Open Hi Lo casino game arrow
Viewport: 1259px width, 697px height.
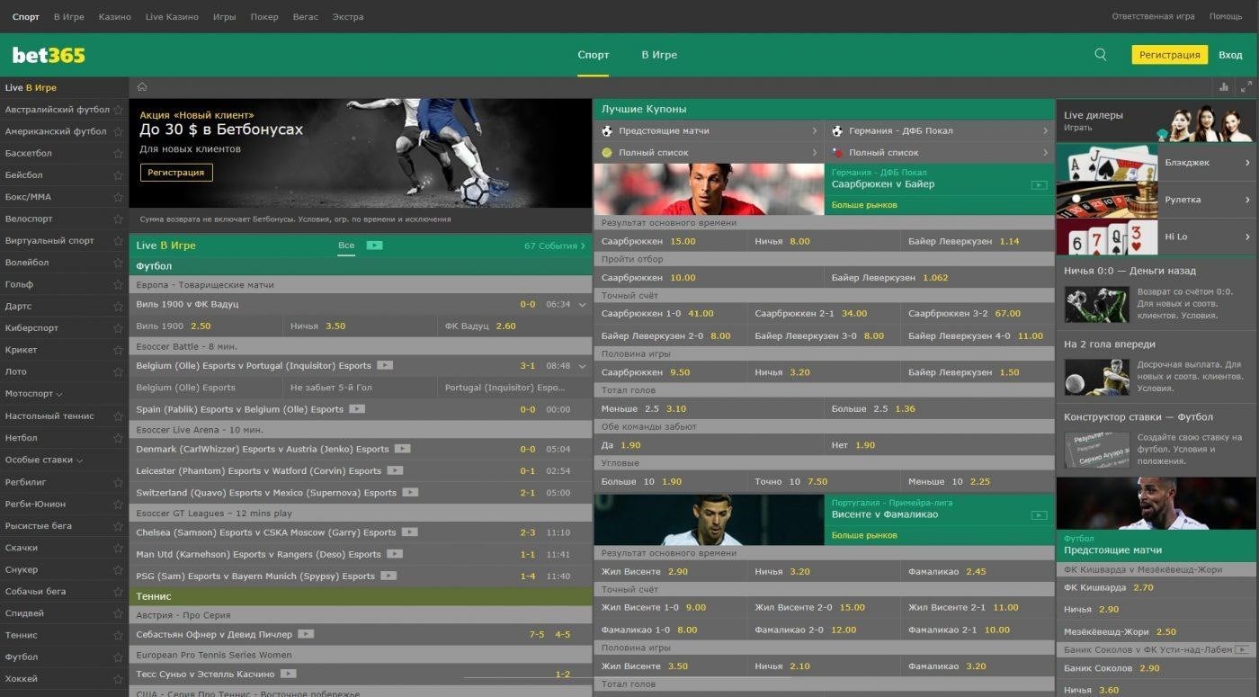click(1247, 237)
